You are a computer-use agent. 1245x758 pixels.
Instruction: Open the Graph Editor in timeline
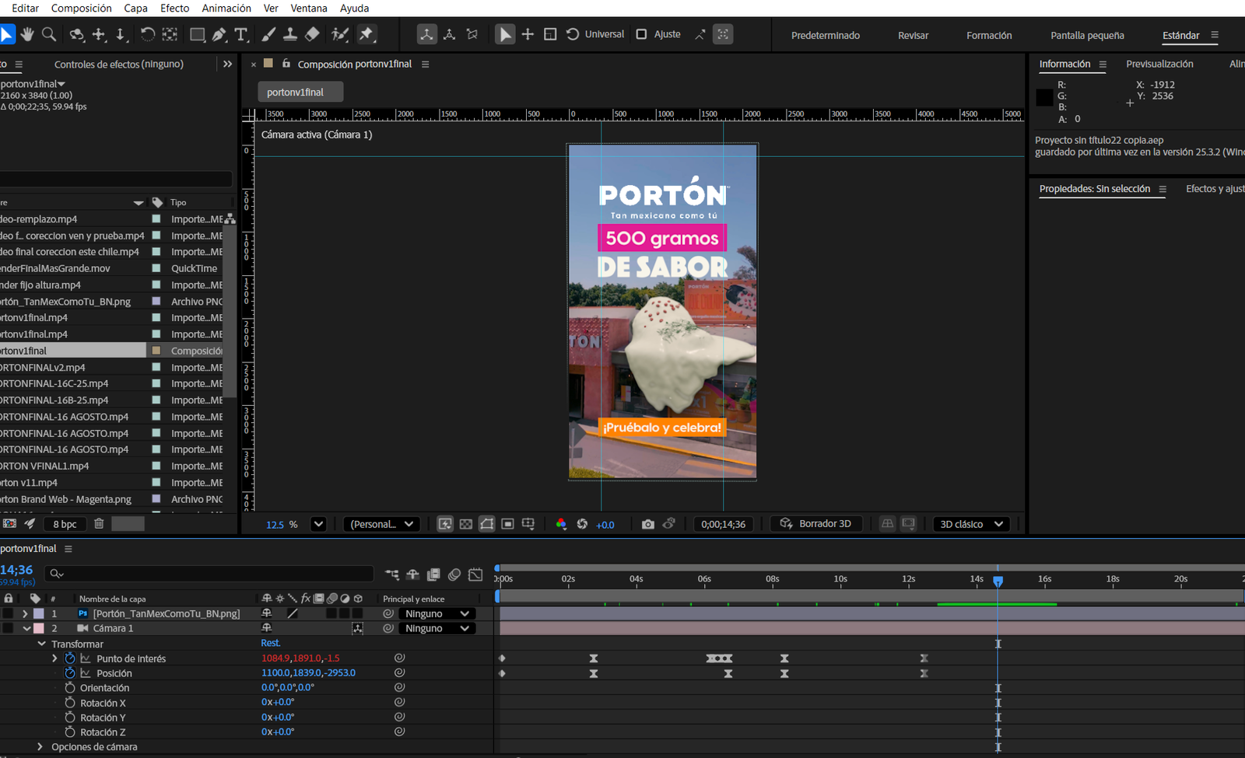pyautogui.click(x=475, y=575)
